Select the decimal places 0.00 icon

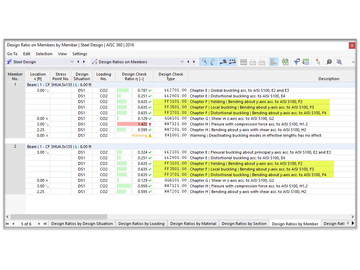coord(306,62)
